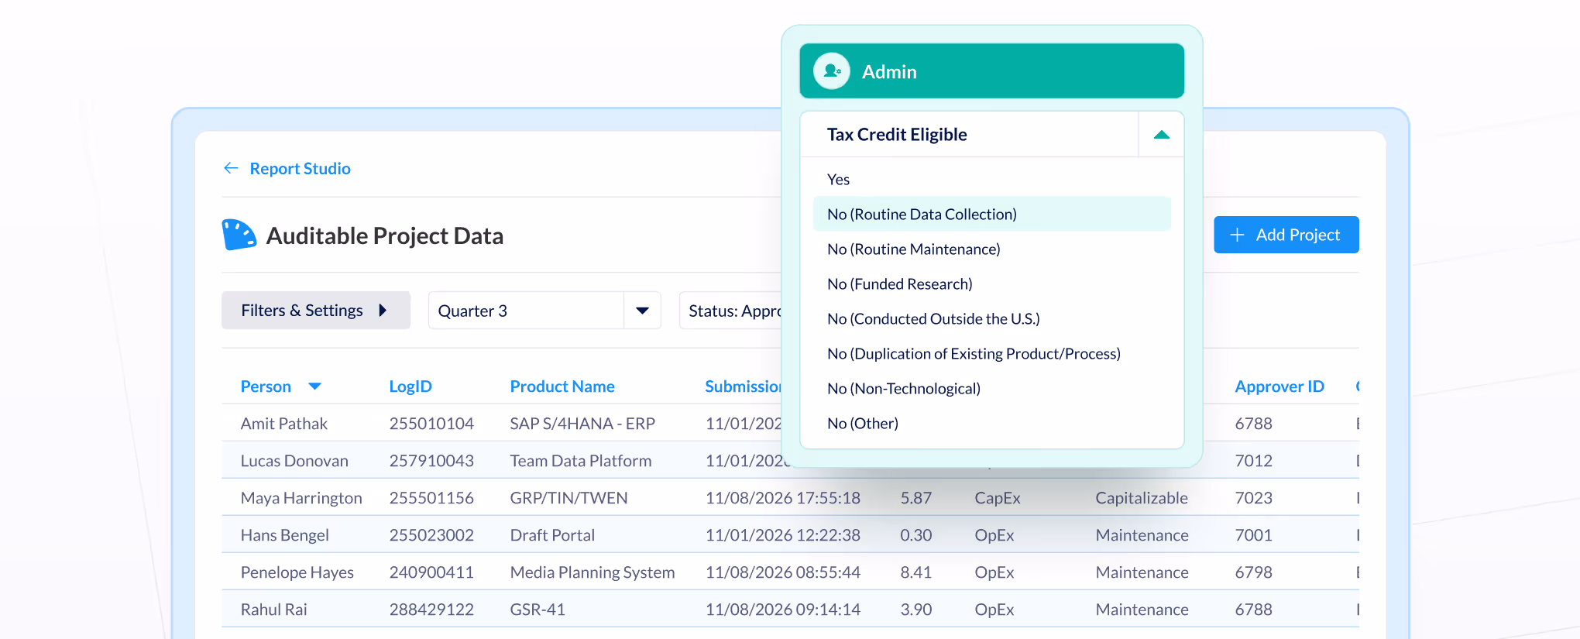This screenshot has height=639, width=1580.
Task: Click the Tax Credit Eligible label
Action: pos(897,135)
